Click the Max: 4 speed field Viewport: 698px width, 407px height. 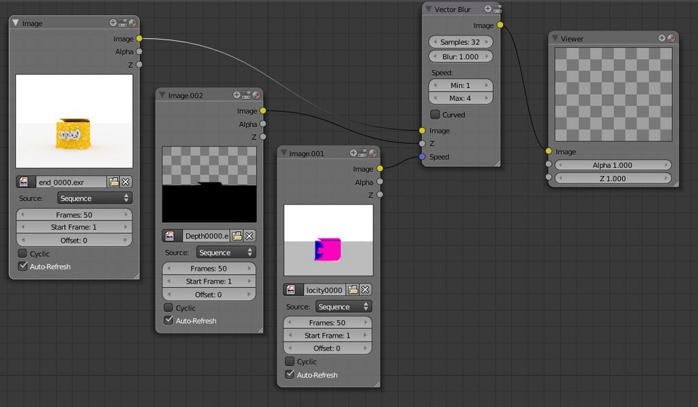(x=461, y=98)
